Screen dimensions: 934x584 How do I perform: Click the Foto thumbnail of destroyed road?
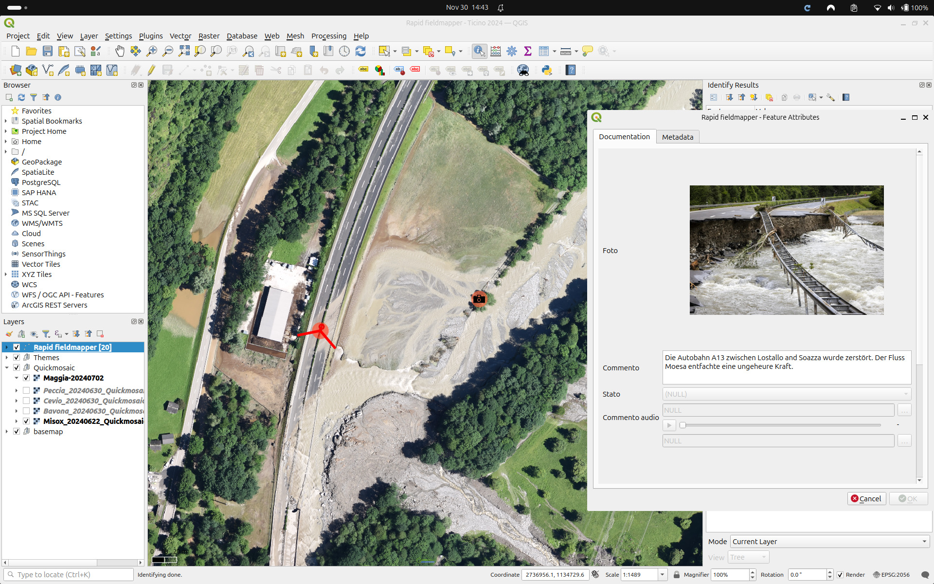(786, 250)
